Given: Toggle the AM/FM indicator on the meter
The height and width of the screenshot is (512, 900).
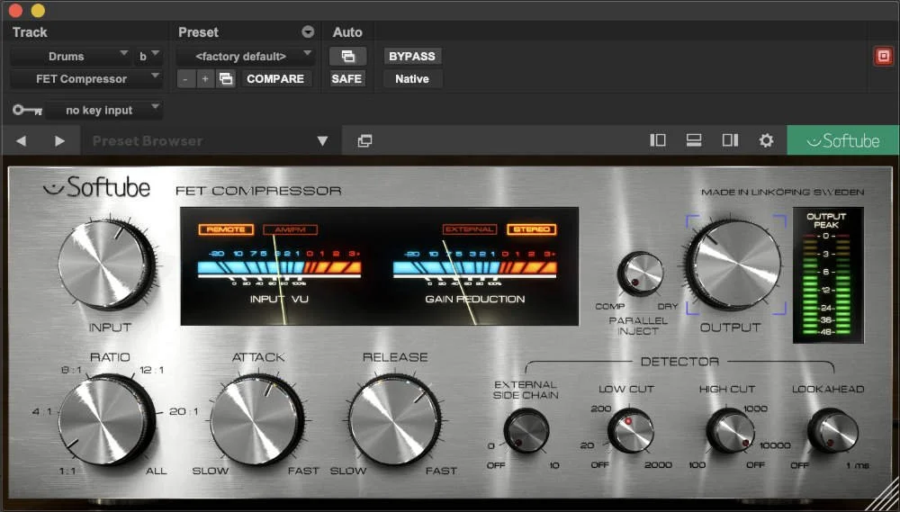Looking at the screenshot, I should (290, 229).
